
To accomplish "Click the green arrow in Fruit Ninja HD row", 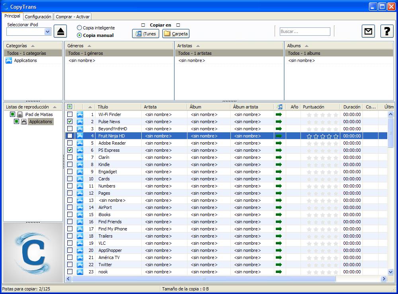I will tap(279, 136).
